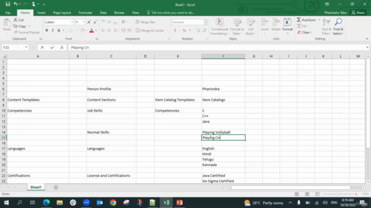Open Chrome from the taskbar
The height and width of the screenshot is (208, 371).
[113, 203]
